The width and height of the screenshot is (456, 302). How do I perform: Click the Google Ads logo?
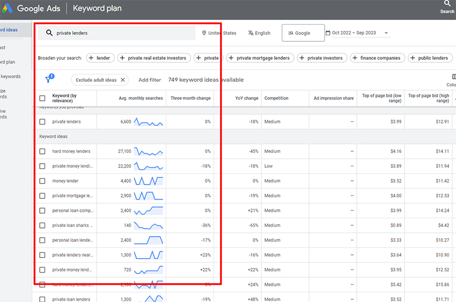point(7,8)
